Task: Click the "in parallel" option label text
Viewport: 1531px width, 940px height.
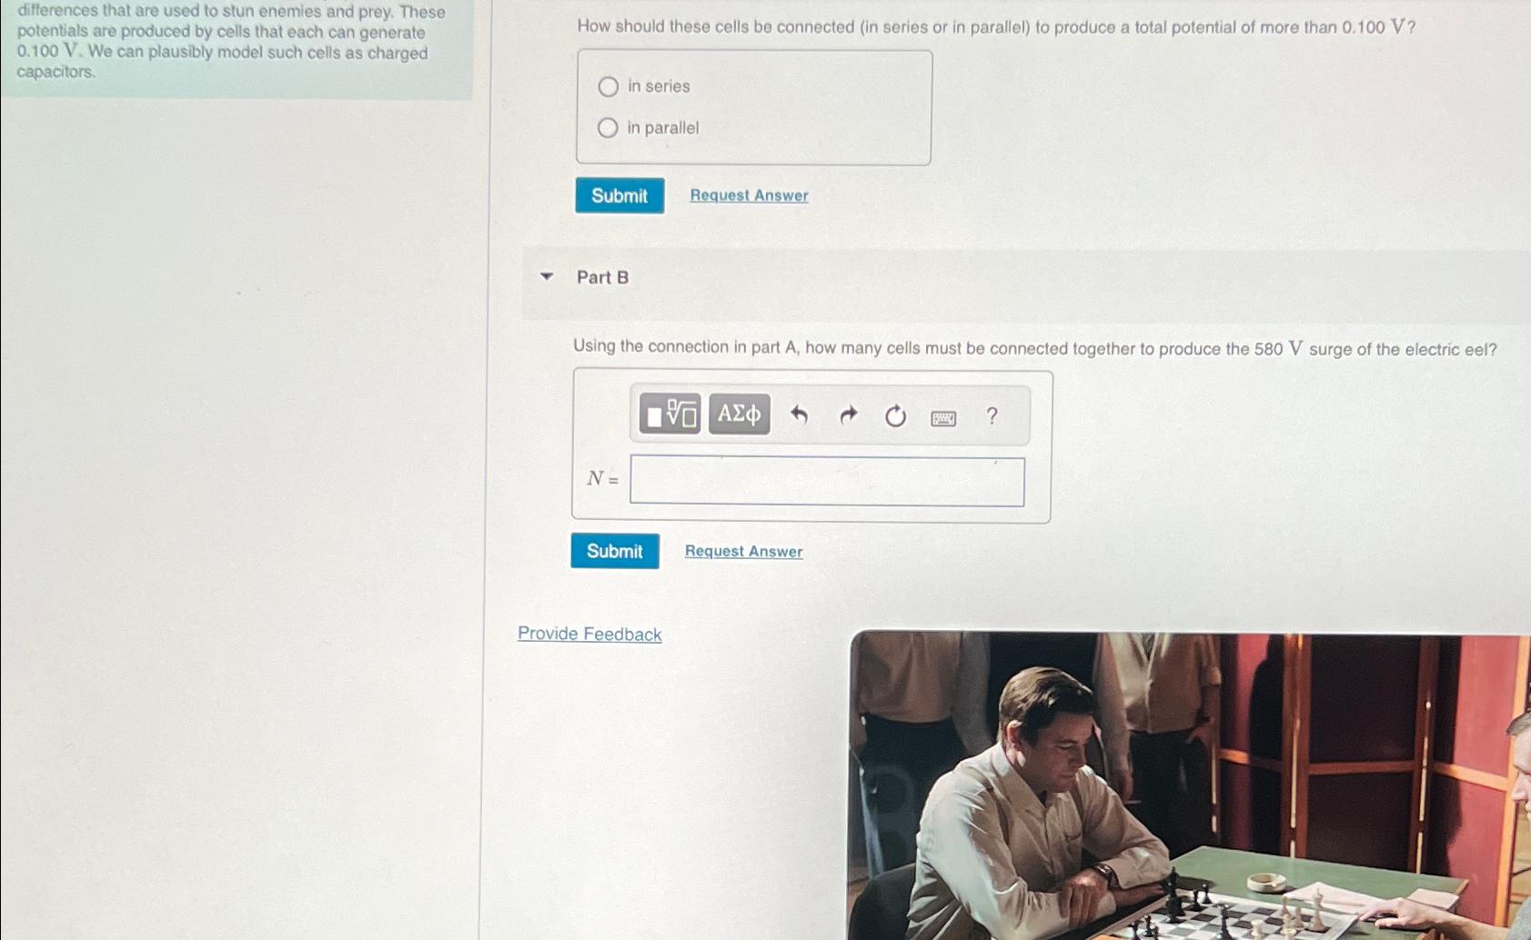Action: coord(663,128)
